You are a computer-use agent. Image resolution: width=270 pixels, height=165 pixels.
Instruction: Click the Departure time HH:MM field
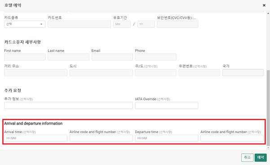tap(167, 138)
